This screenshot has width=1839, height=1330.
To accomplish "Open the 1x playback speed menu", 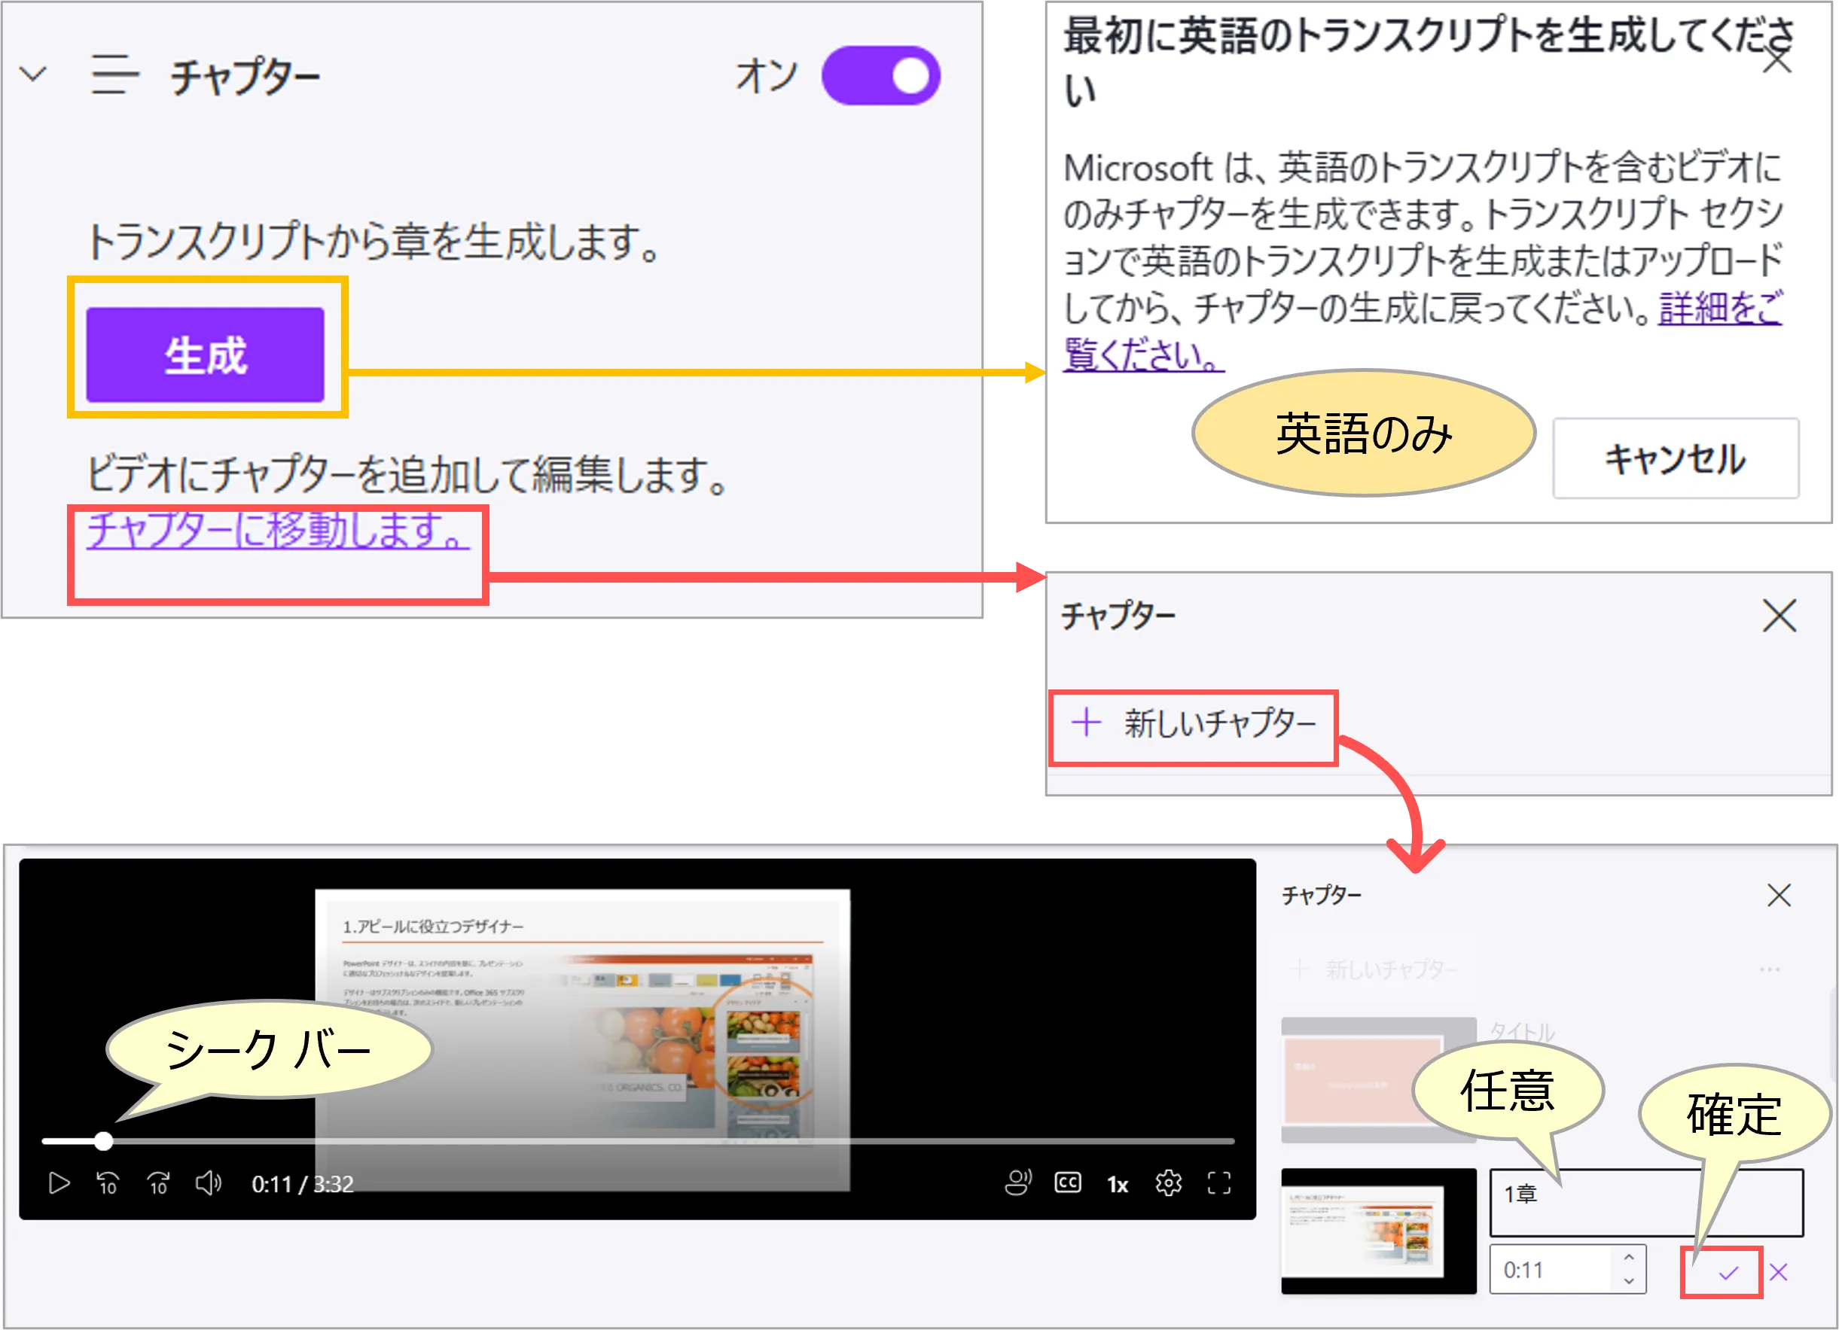I will [1118, 1185].
